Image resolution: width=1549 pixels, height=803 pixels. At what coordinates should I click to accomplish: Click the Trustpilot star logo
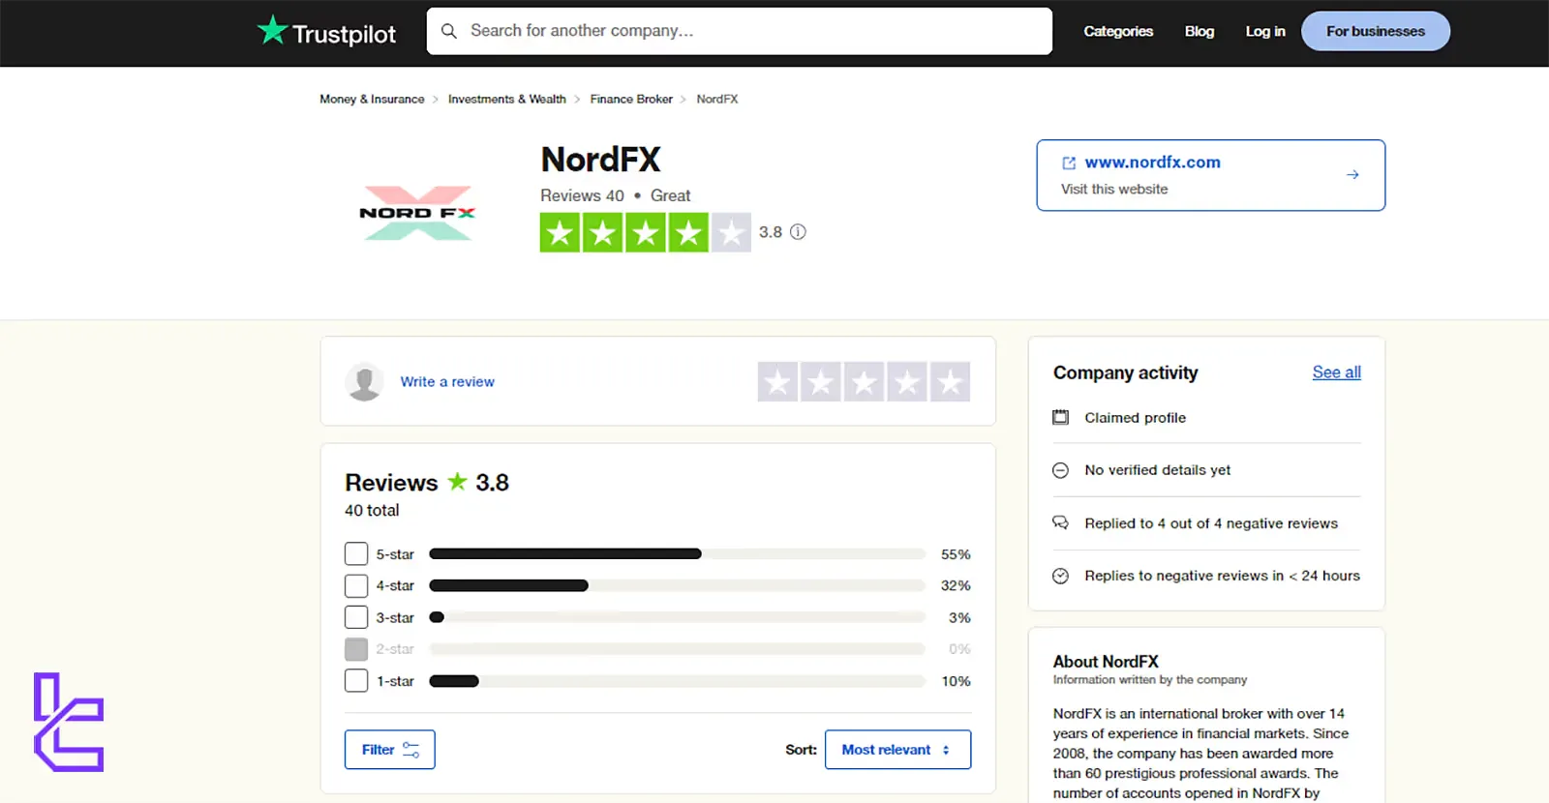coord(272,30)
